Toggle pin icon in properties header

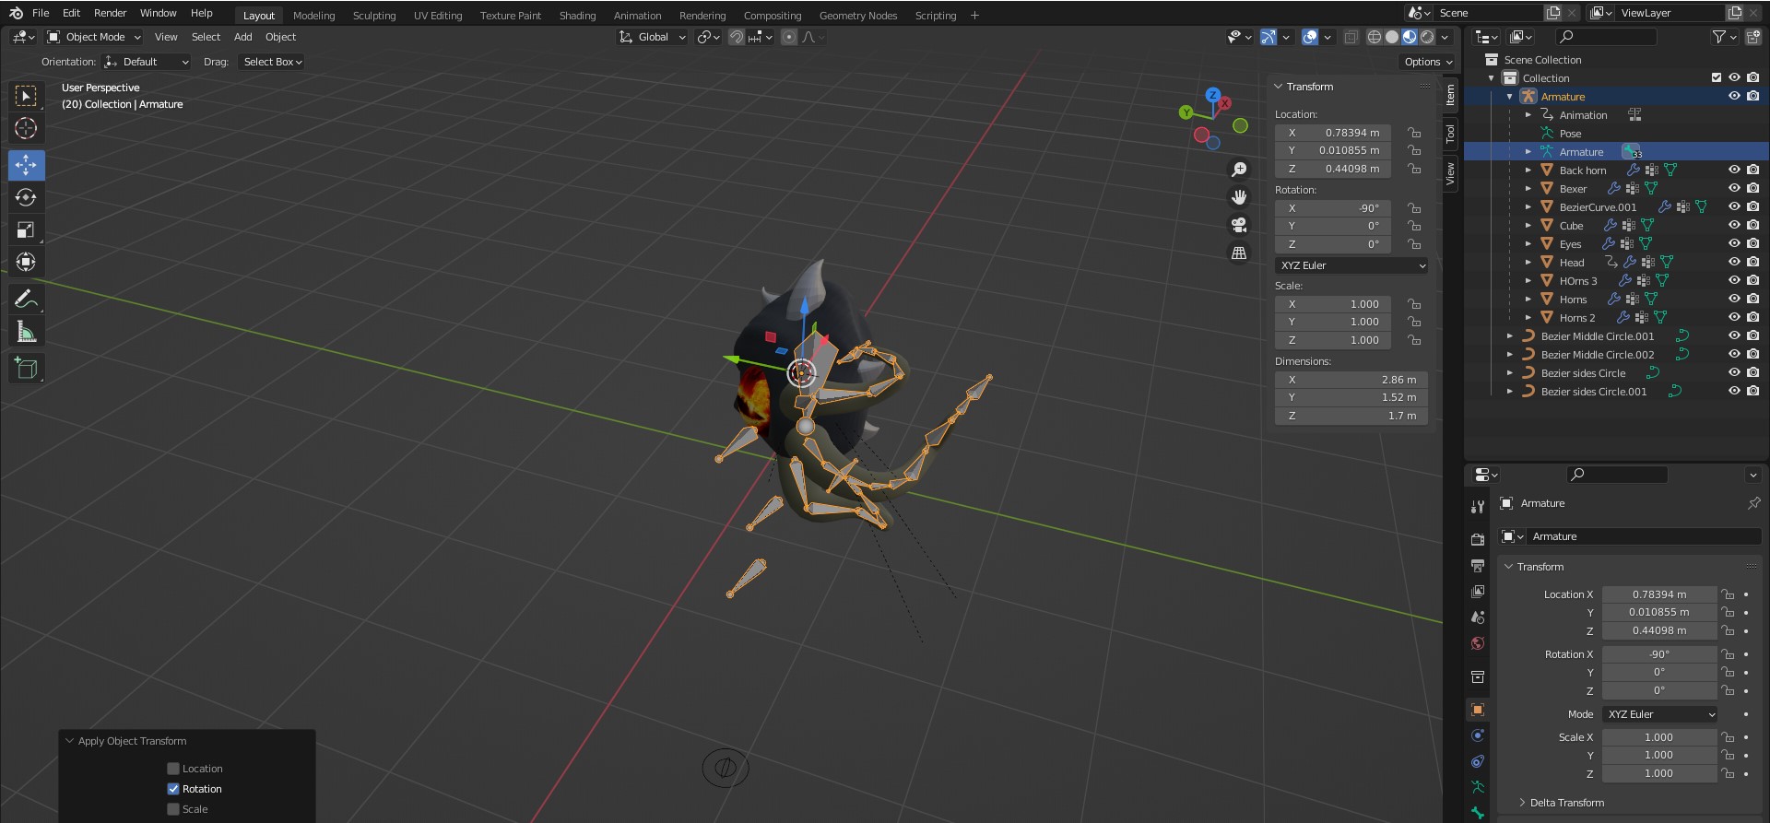tap(1753, 503)
